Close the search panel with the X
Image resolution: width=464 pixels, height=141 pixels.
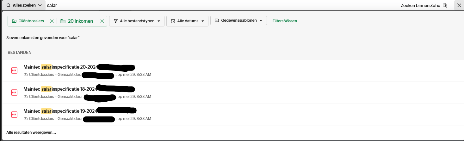(459, 5)
